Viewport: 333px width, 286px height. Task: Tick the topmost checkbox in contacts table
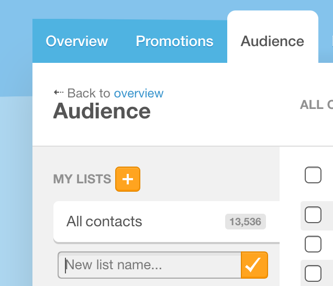tap(313, 175)
